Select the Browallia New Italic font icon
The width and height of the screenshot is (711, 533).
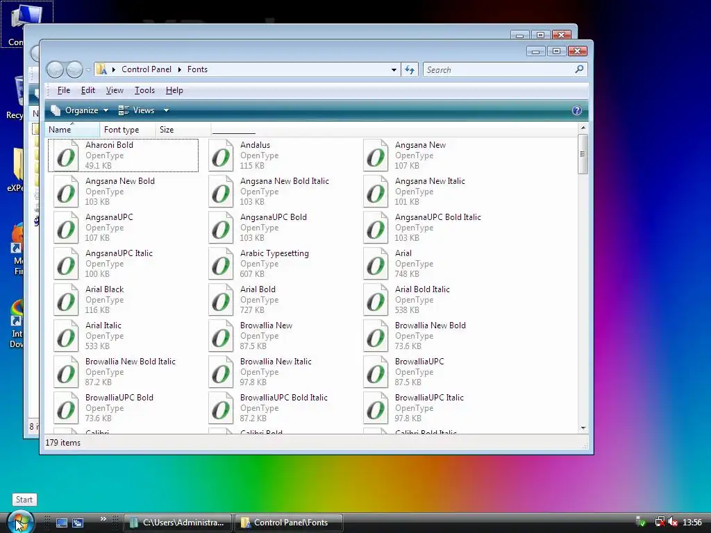pyautogui.click(x=221, y=372)
